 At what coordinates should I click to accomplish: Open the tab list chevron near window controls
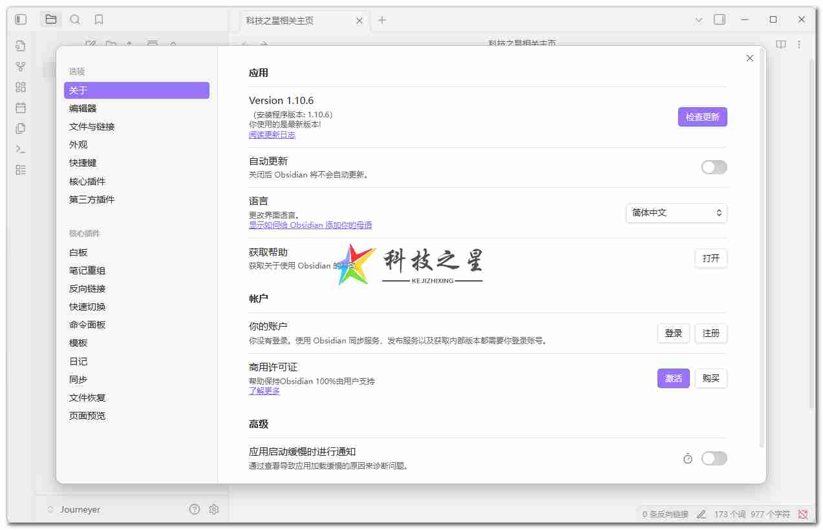[x=698, y=19]
